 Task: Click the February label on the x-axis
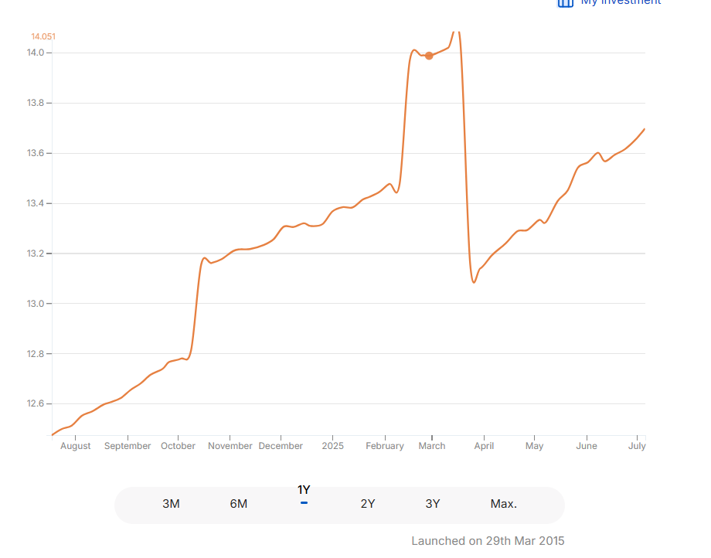385,446
